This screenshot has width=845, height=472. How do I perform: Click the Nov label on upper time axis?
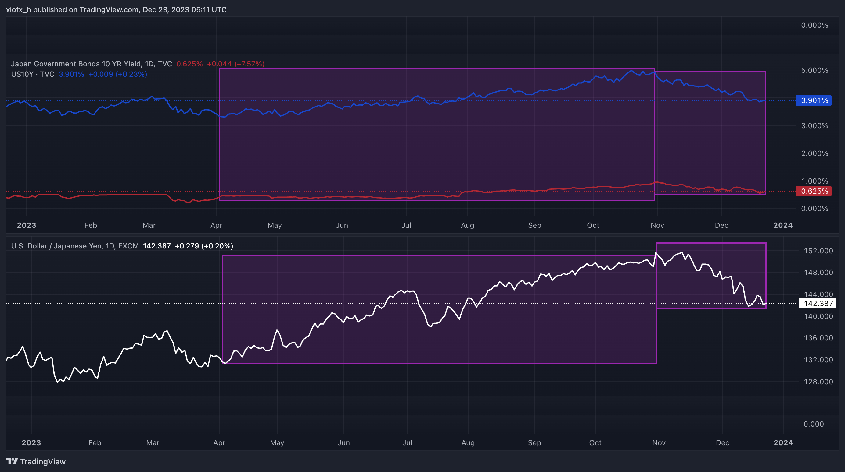pos(657,225)
